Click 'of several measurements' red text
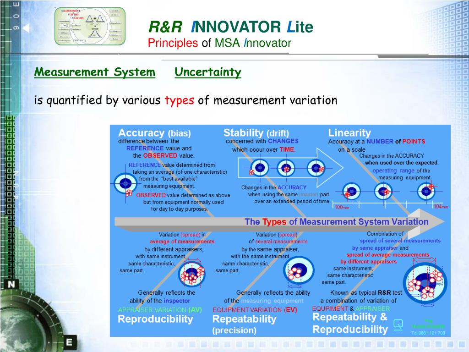 (x=278, y=242)
